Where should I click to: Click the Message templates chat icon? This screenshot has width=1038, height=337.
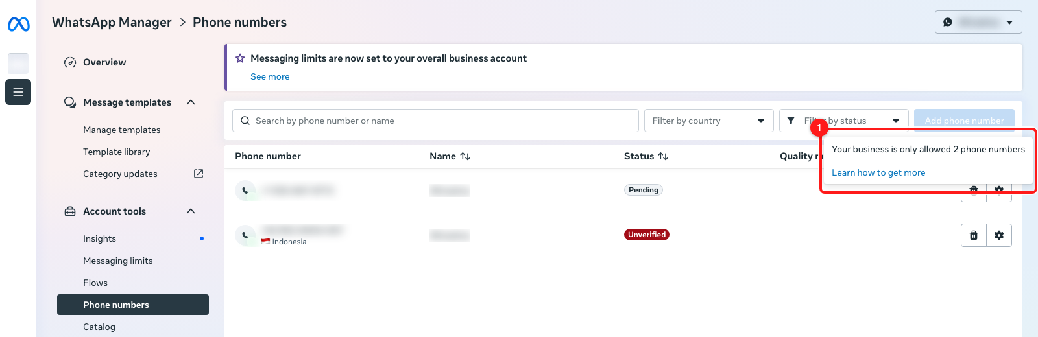70,102
